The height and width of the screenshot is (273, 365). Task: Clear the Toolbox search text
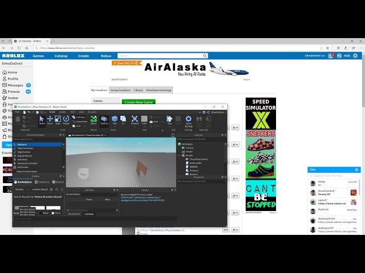pyautogui.click(x=51, y=189)
